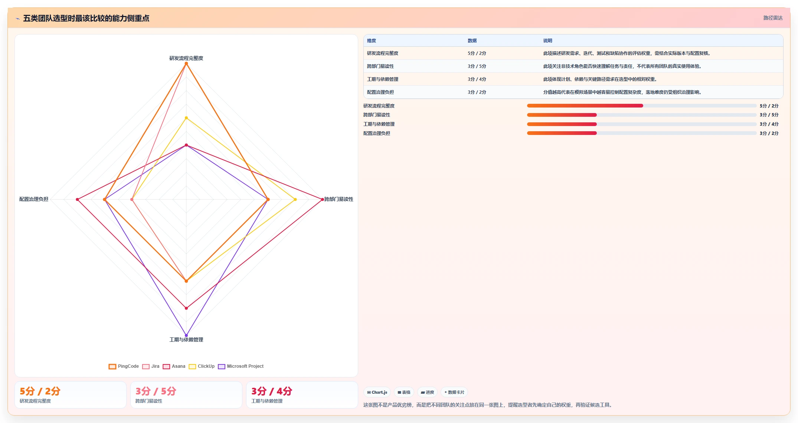Click the 进度 tag chip
The image size is (798, 423).
click(x=427, y=392)
